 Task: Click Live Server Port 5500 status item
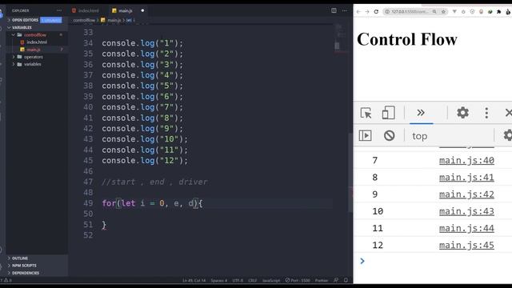298,281
